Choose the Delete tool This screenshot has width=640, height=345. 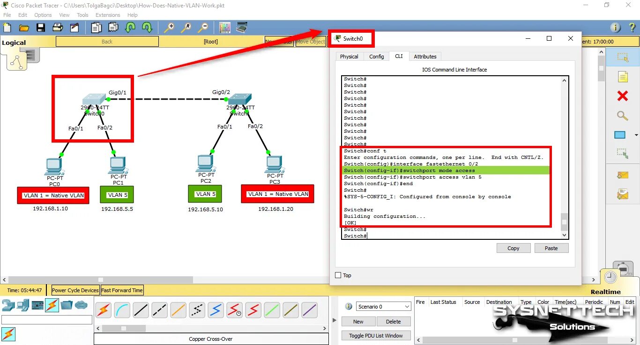(622, 96)
